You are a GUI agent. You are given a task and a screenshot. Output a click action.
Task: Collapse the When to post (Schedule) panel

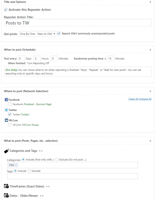click(x=150, y=50)
